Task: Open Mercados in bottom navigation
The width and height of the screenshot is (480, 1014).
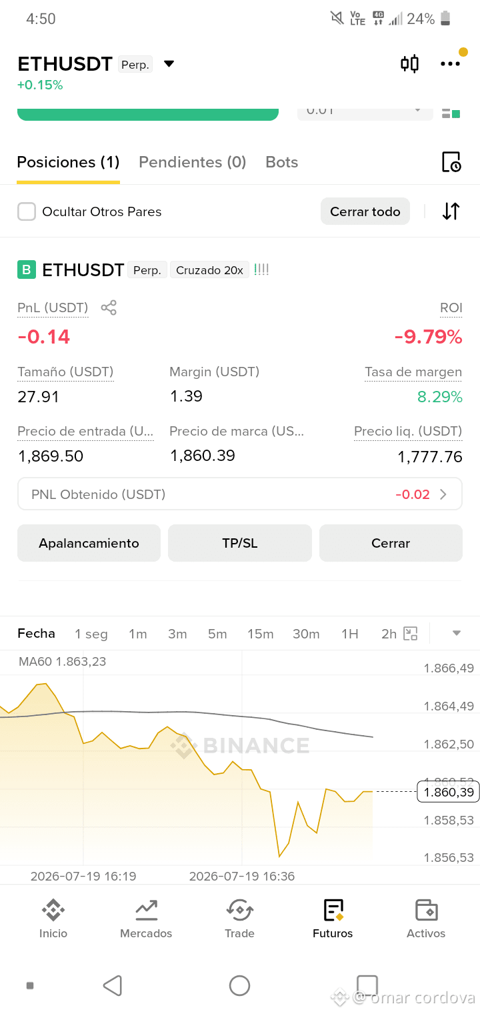Action: tap(146, 919)
